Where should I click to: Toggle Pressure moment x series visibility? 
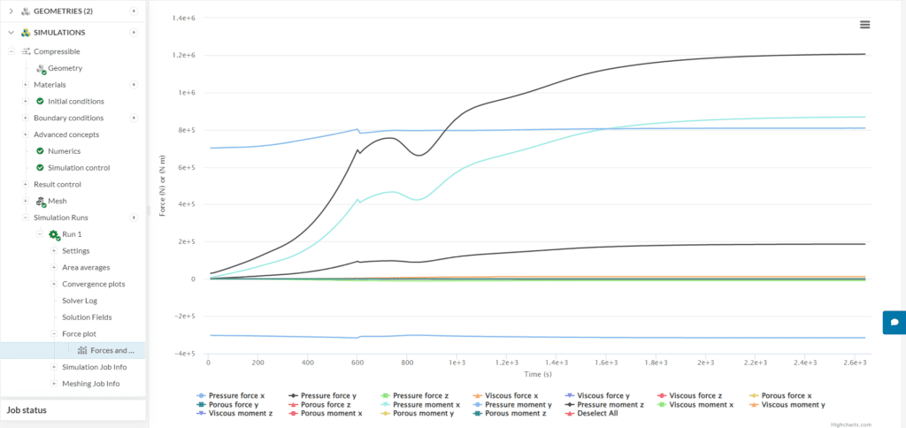coord(420,404)
